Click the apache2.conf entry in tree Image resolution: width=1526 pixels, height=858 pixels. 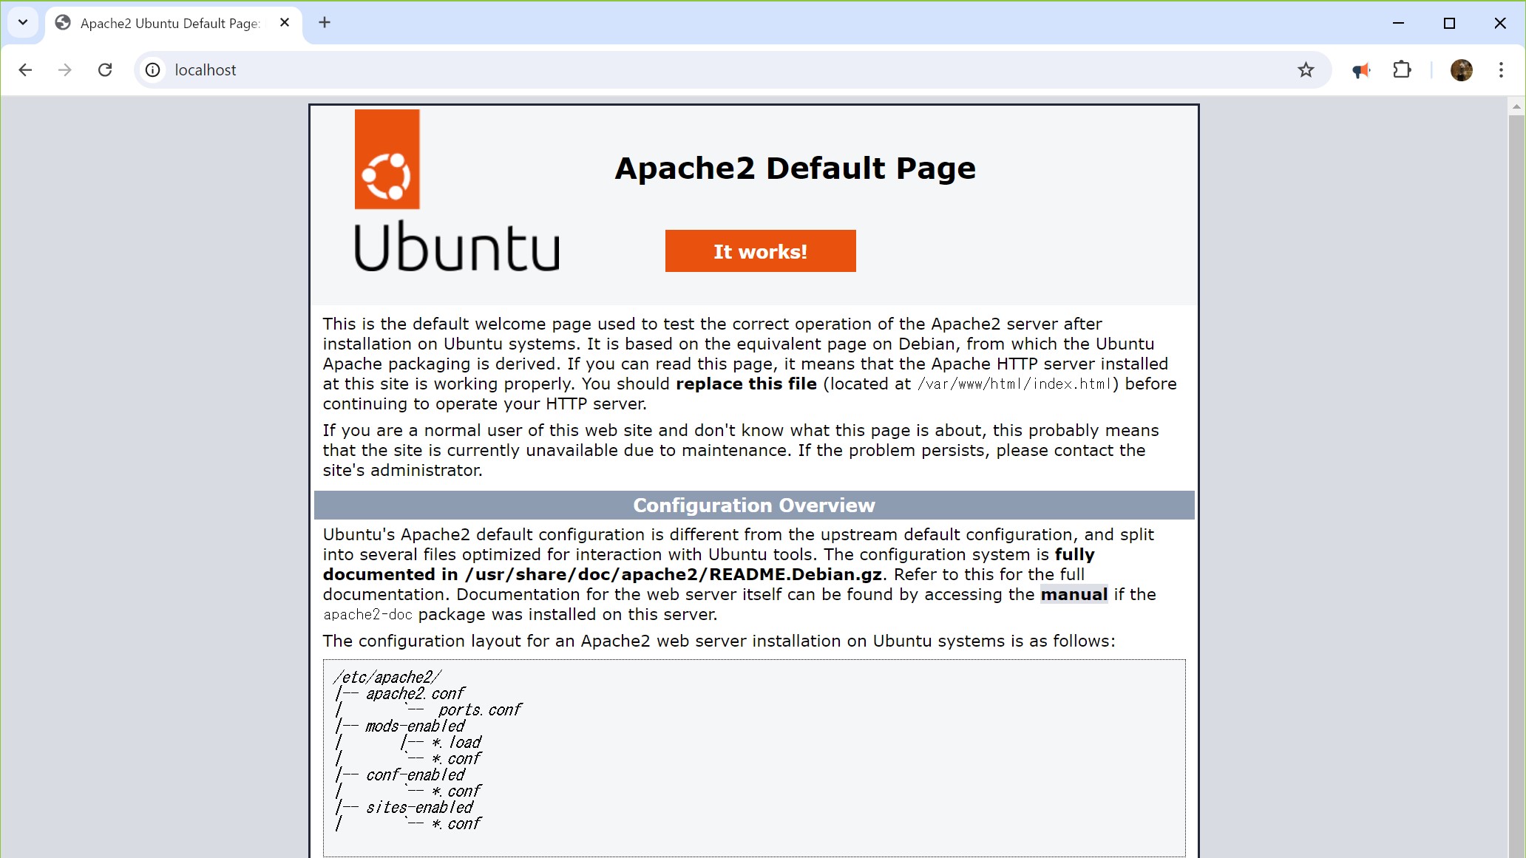(415, 693)
